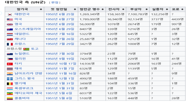Open the 미국 country link
189x102 pixels.
[x=18, y=19]
